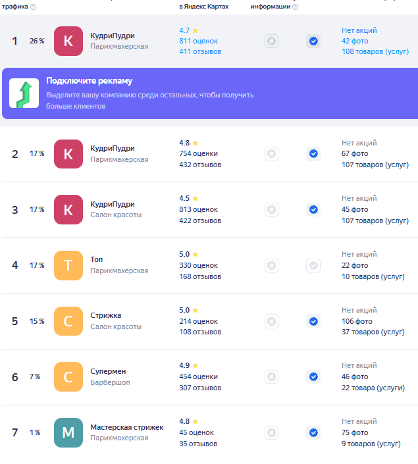Click the orange T avatar of Топ
The image size is (418, 464).
click(68, 265)
